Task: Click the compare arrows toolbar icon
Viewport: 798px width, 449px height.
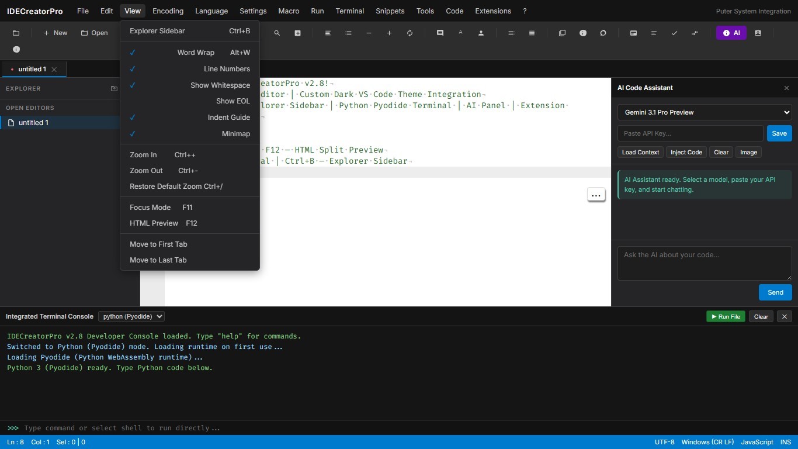Action: pyautogui.click(x=695, y=33)
